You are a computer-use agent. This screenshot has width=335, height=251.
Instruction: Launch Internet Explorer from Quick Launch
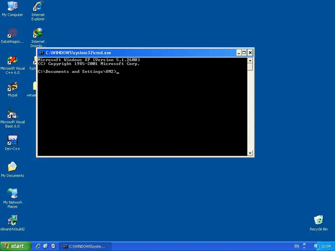pos(38,246)
